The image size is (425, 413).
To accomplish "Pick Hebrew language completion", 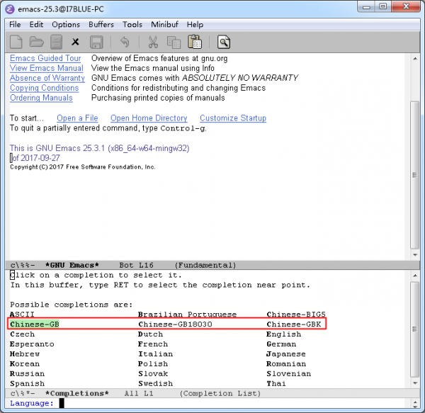I will tap(25, 354).
